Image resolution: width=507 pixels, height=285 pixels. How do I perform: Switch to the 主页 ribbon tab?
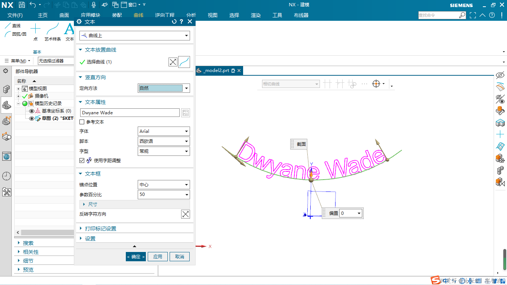pyautogui.click(x=43, y=15)
